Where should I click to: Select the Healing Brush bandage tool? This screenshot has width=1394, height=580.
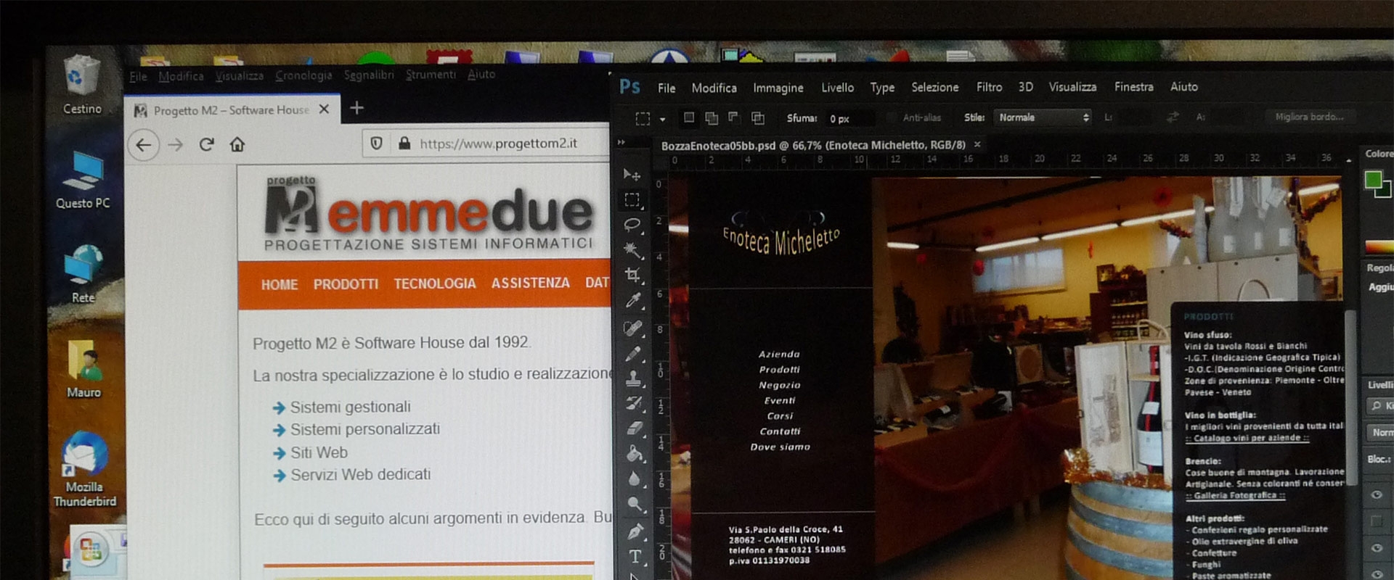pos(633,328)
